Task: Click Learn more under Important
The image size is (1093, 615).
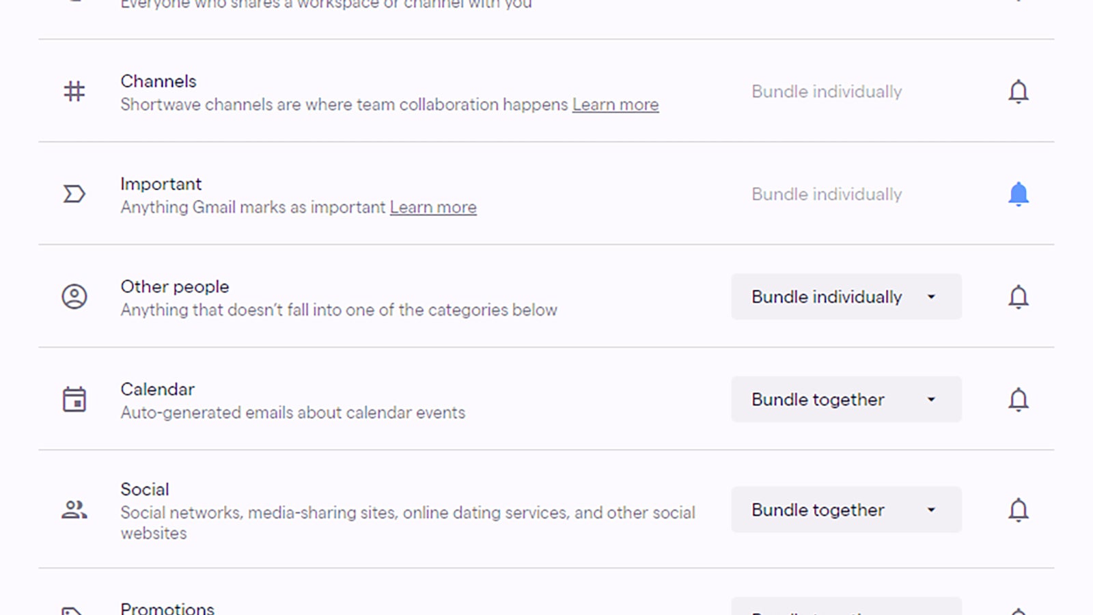Action: (x=433, y=207)
